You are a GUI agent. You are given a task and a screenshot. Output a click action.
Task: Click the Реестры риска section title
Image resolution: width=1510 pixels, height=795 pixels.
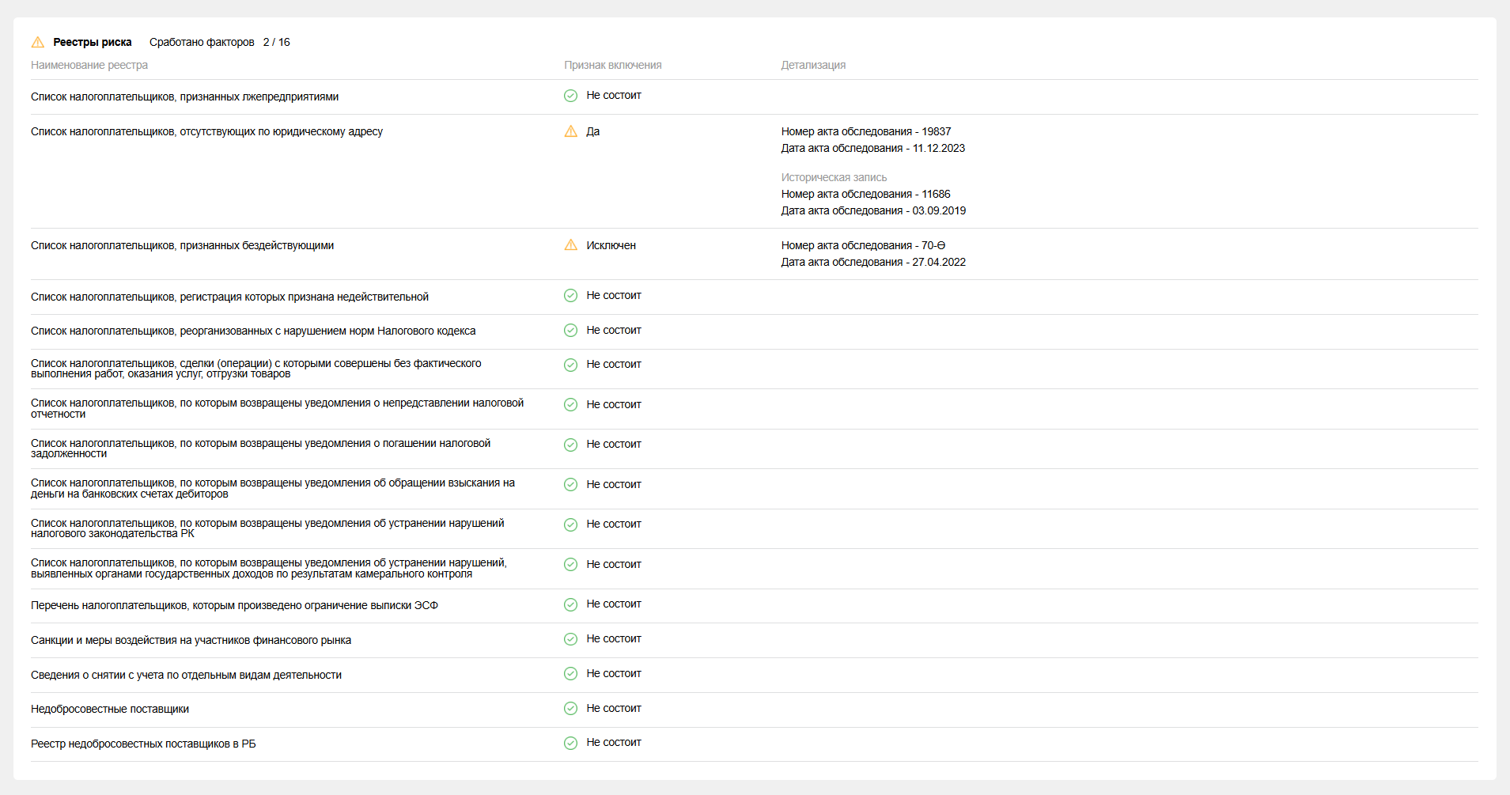click(92, 42)
